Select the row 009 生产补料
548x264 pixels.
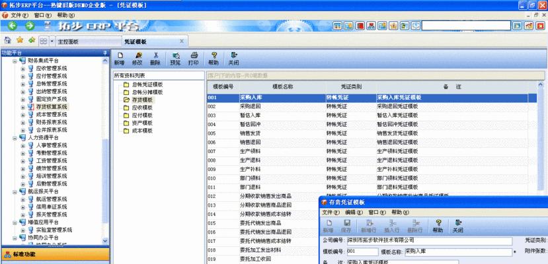pos(372,169)
